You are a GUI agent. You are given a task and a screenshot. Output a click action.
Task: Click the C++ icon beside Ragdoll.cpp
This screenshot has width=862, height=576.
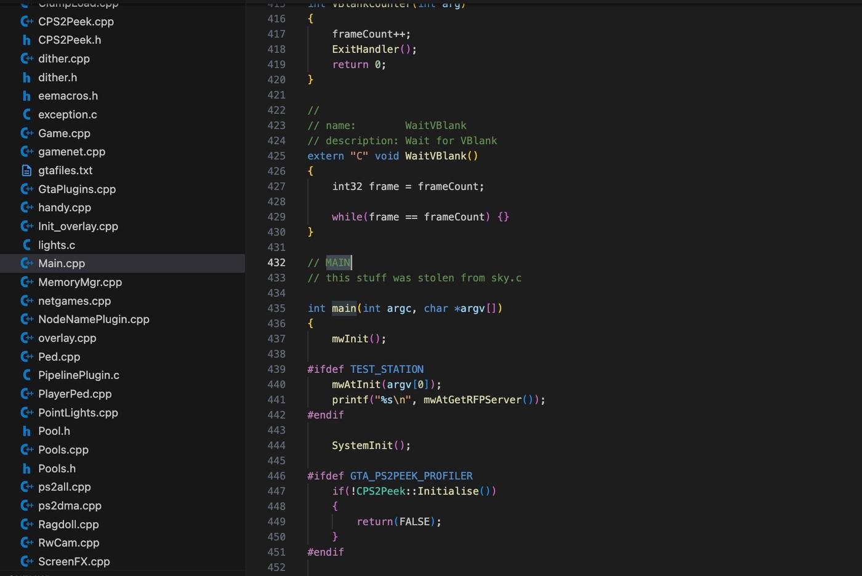click(x=27, y=524)
